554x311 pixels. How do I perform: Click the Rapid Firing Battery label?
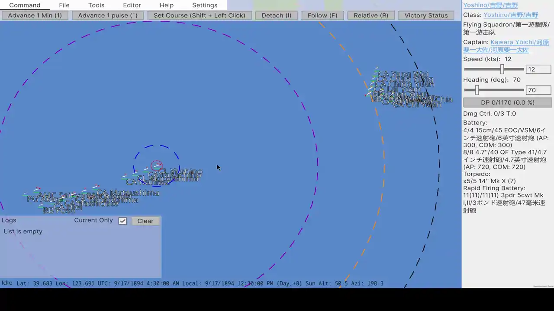tap(494, 188)
